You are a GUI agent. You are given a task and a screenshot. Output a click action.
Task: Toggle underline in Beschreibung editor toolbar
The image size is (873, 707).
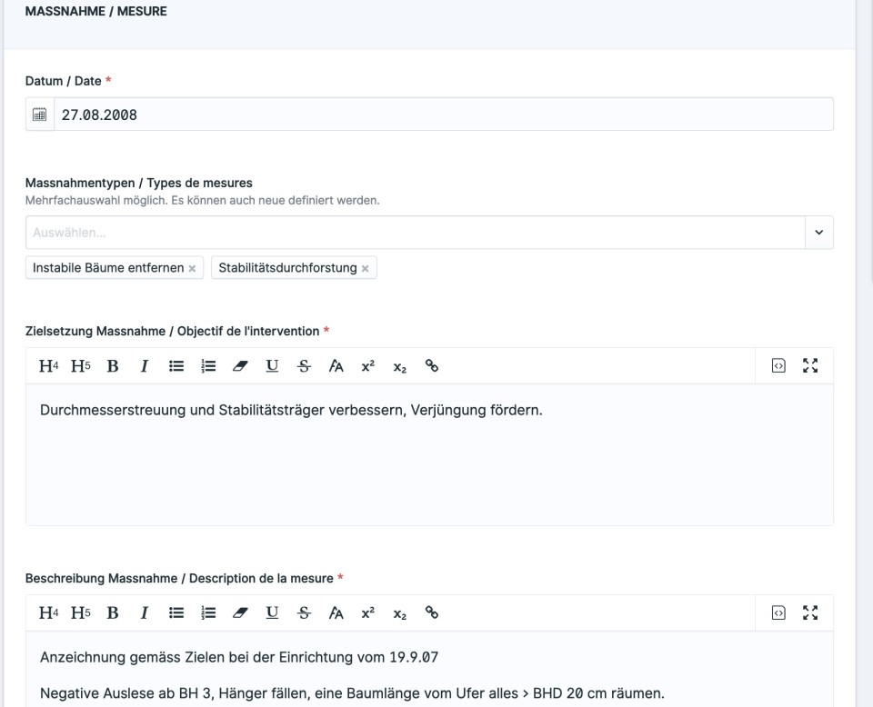tap(272, 613)
